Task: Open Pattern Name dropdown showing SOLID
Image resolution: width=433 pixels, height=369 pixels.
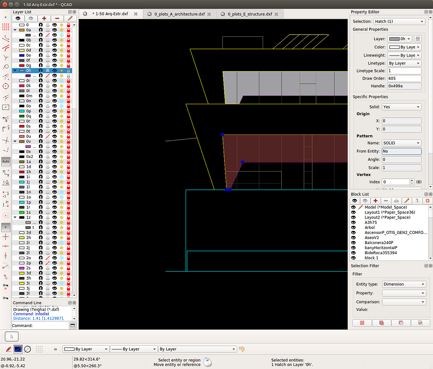Action: 402,143
